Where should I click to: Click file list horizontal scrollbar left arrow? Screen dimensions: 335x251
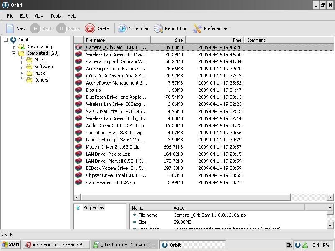point(77,197)
